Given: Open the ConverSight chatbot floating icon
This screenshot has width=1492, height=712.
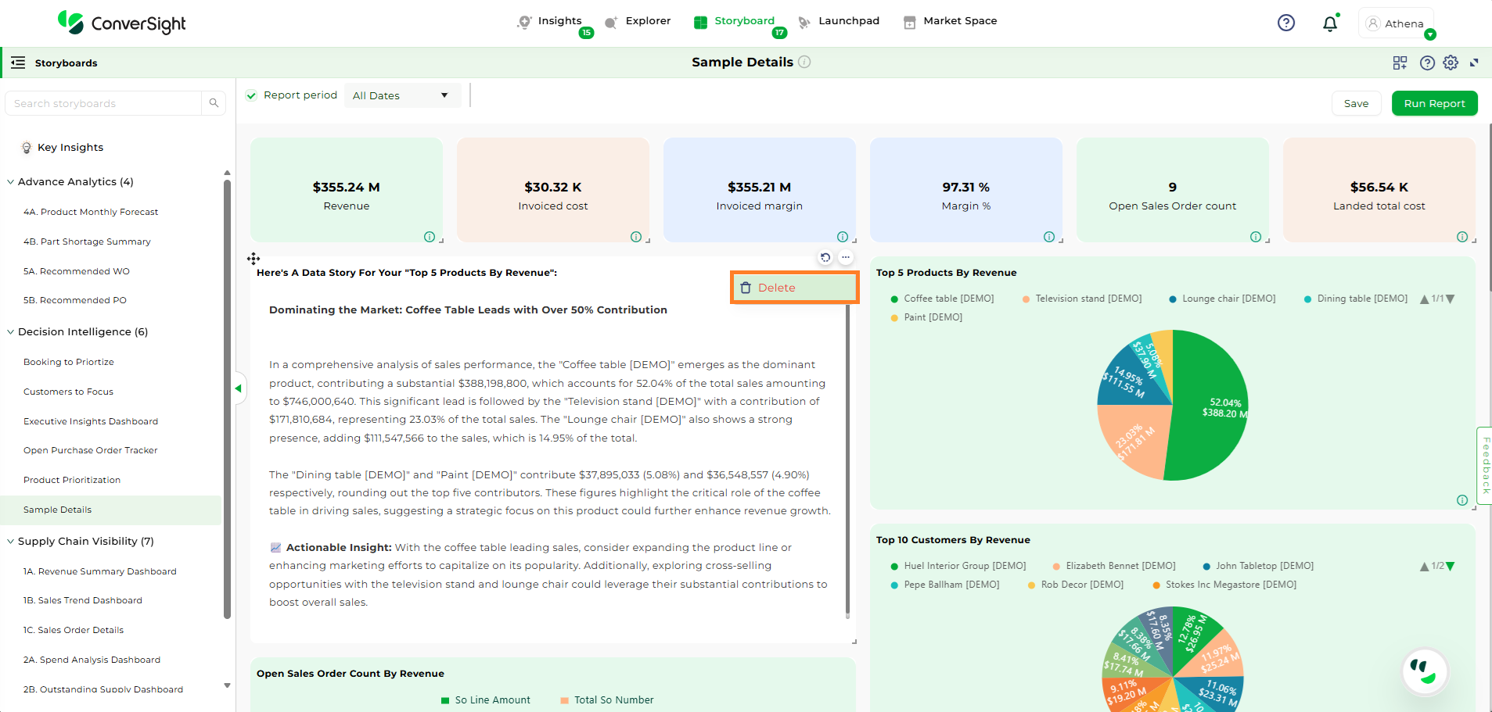Looking at the screenshot, I should (x=1424, y=671).
